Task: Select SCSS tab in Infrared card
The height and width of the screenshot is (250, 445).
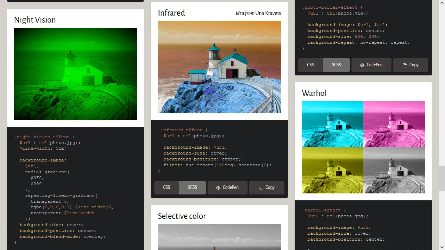Action: [192, 187]
